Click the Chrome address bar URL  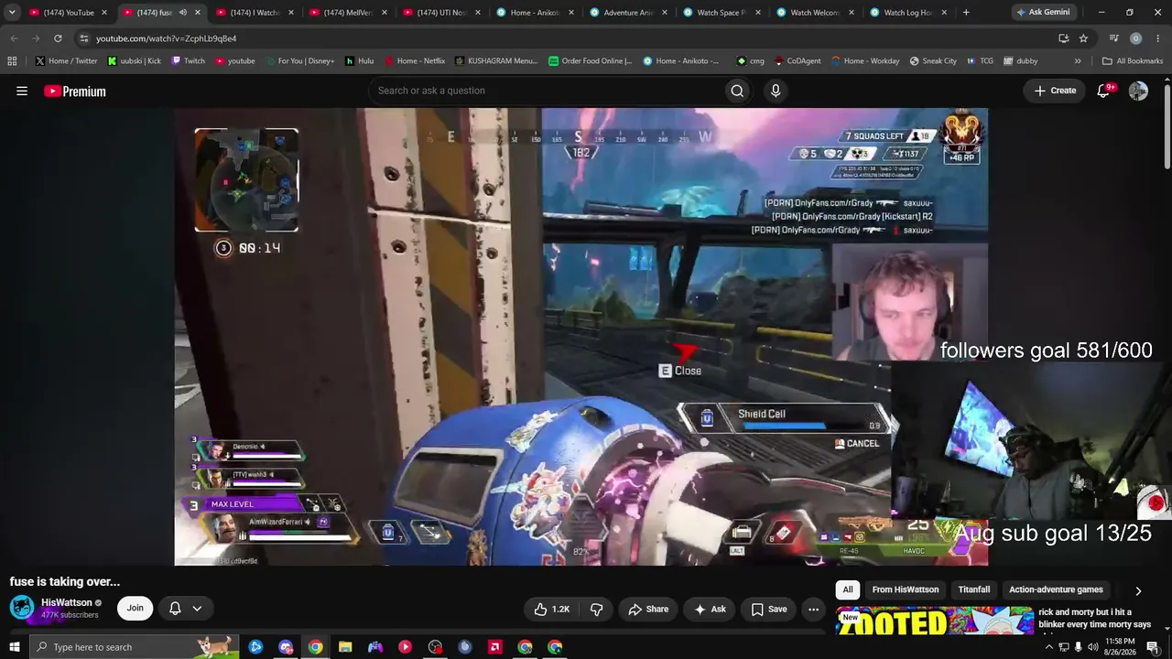[x=166, y=38]
